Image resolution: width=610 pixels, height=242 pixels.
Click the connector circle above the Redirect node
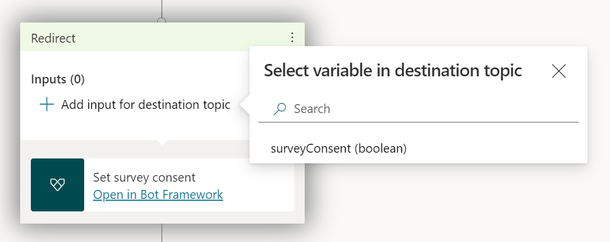tap(161, 20)
